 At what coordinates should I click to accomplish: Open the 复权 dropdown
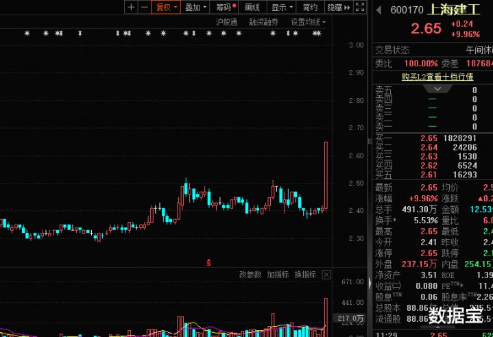pos(166,8)
